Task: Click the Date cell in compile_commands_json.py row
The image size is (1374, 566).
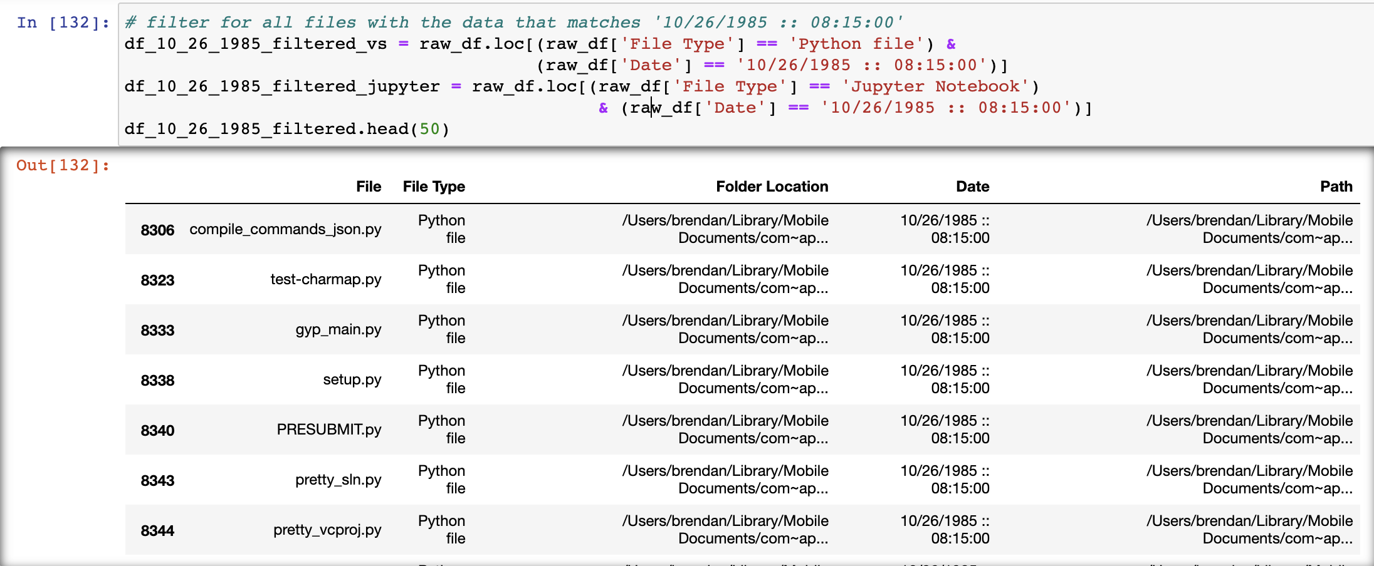Action: (x=945, y=229)
